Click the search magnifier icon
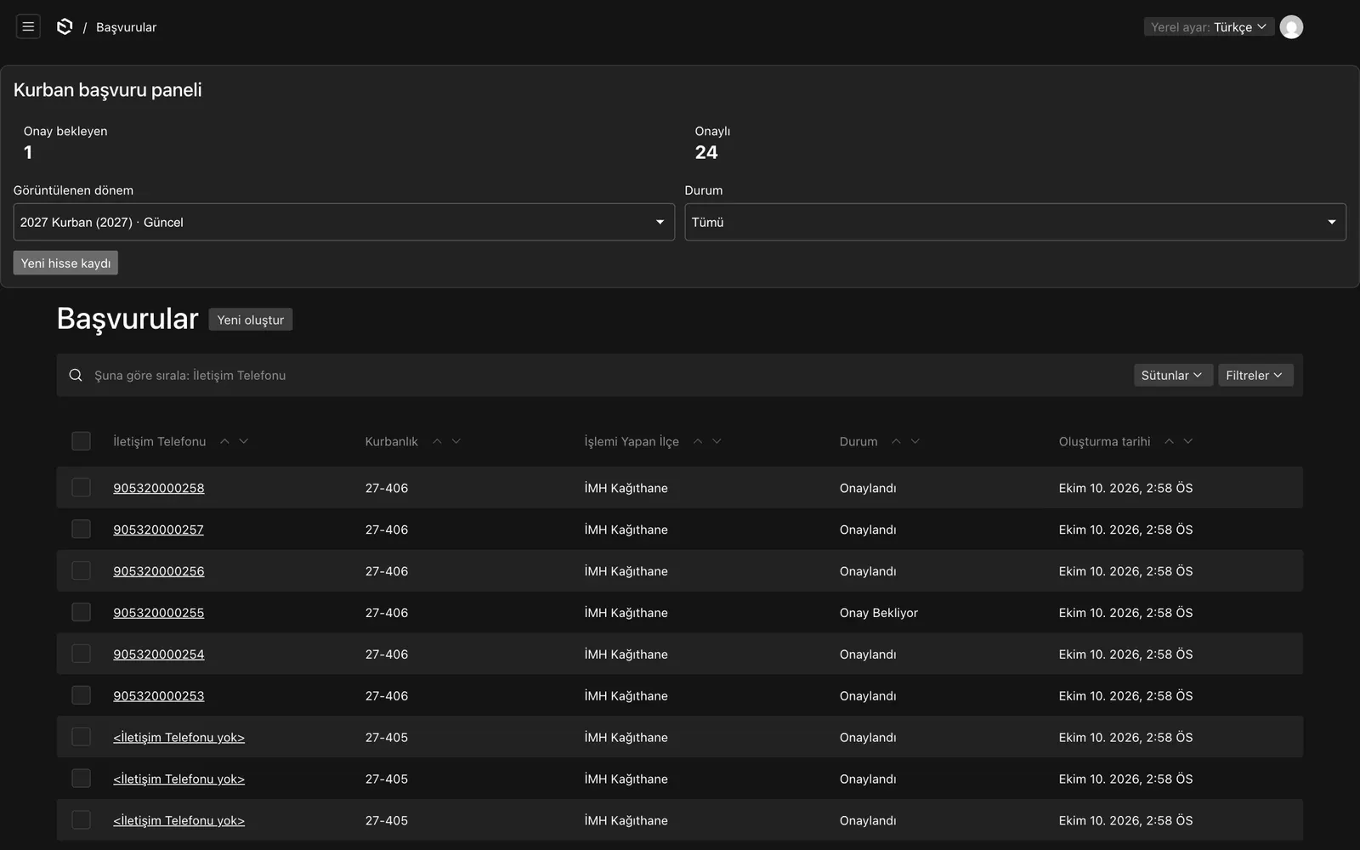Screen dimensions: 1360x850 76,375
